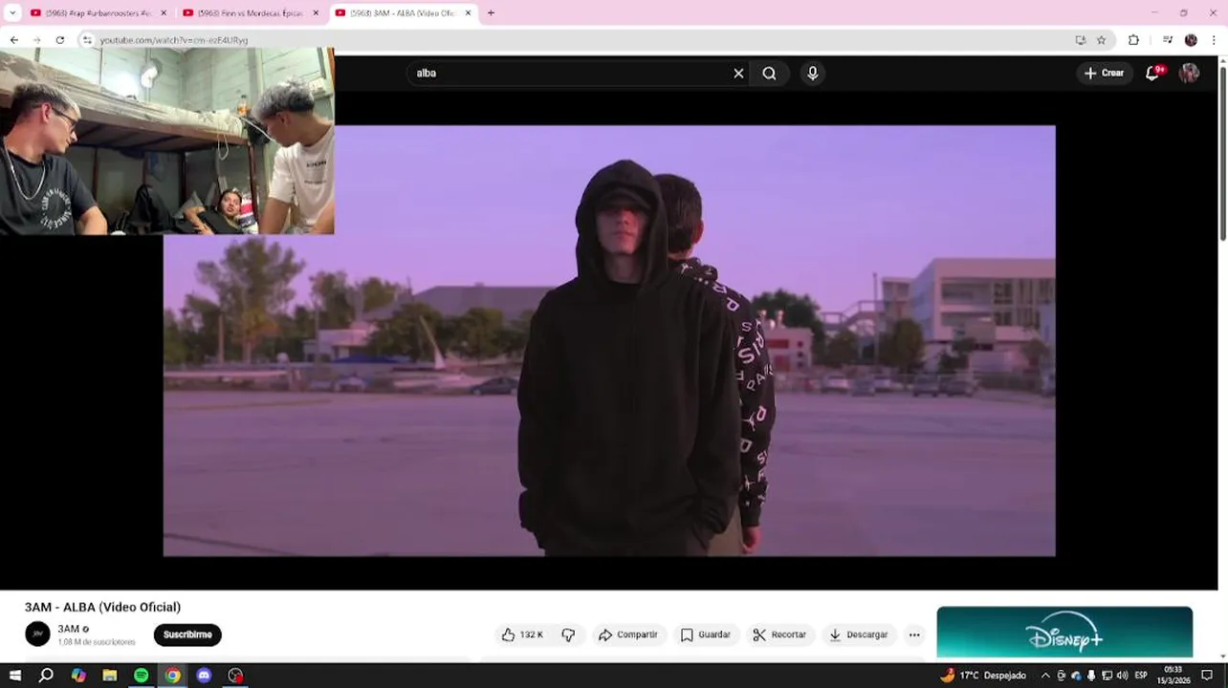Open the site info icon in address bar
Image resolution: width=1228 pixels, height=688 pixels.
(87, 40)
